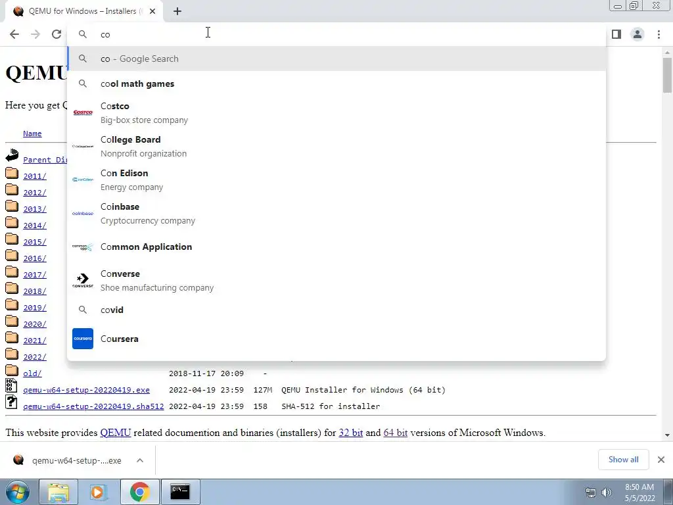
Task: Click the Converse logo icon
Action: click(83, 280)
